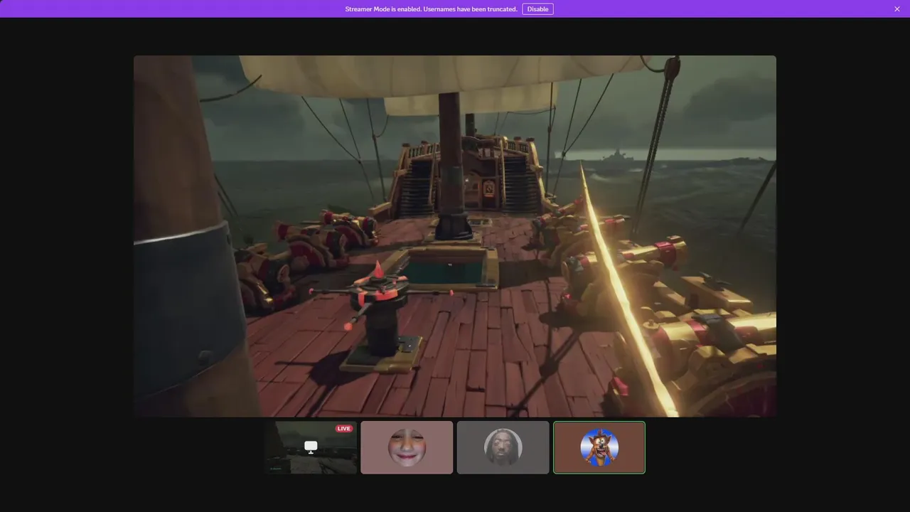Click the red LIVE badge
Viewport: 910px width, 512px height.
pos(344,429)
